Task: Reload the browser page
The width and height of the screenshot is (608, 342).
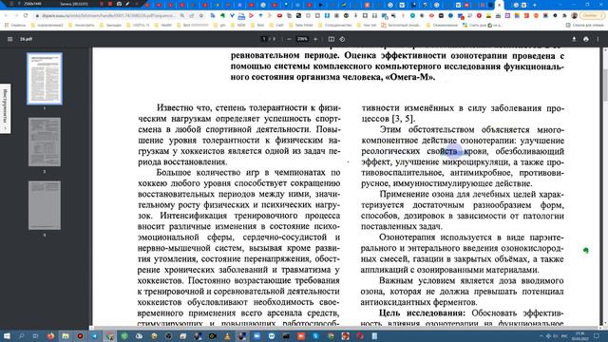Action: [26, 15]
